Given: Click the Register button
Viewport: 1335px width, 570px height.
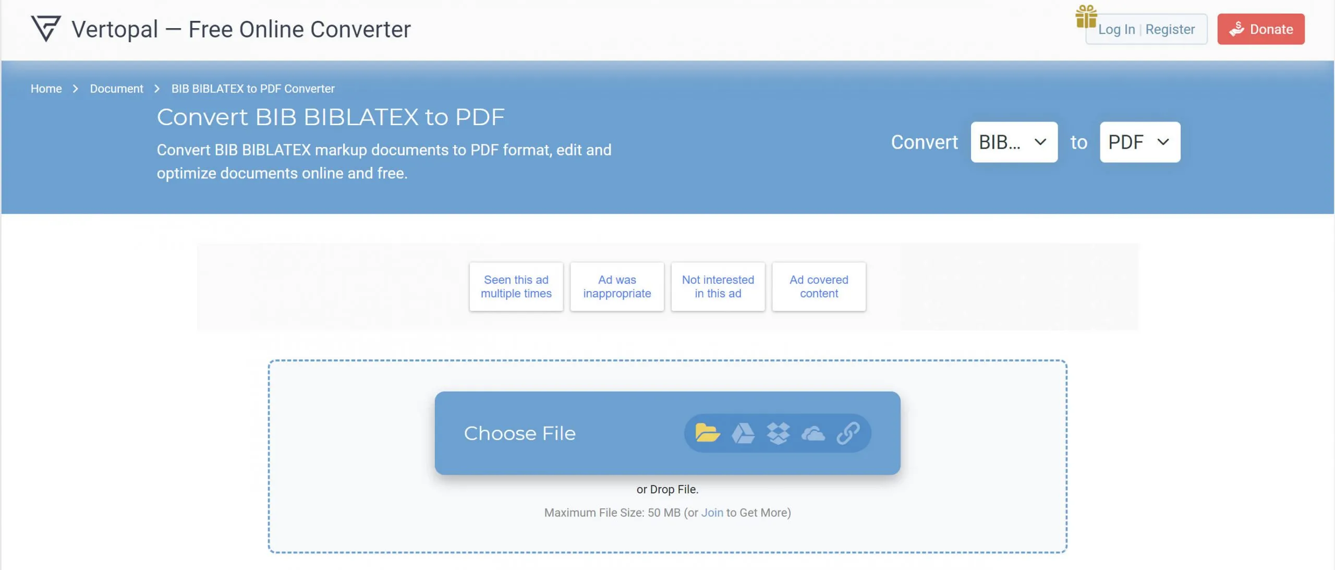Looking at the screenshot, I should pos(1169,29).
